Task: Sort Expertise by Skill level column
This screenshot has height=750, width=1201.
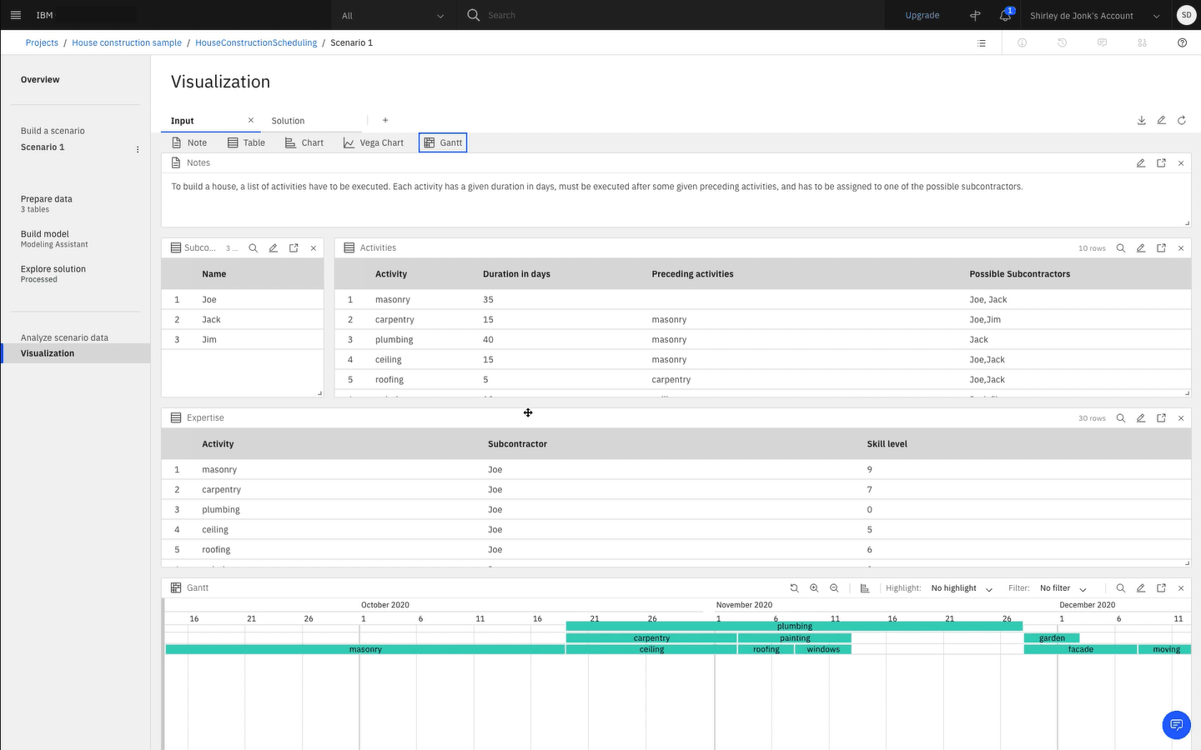Action: tap(887, 444)
